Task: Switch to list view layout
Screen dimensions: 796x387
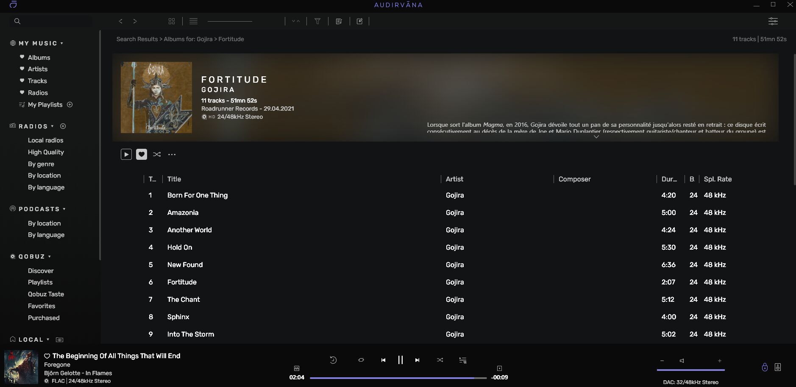Action: 193,21
